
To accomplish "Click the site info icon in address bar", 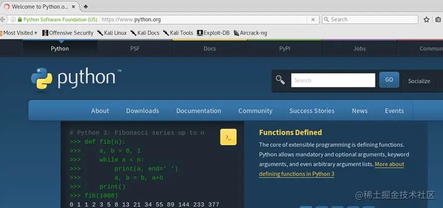I will (x=13, y=19).
